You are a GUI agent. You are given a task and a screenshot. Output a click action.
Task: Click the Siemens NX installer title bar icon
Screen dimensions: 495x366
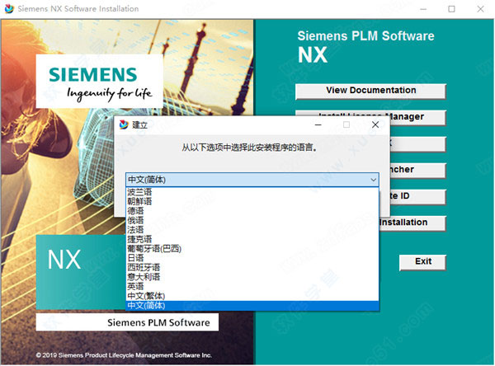tap(9, 9)
